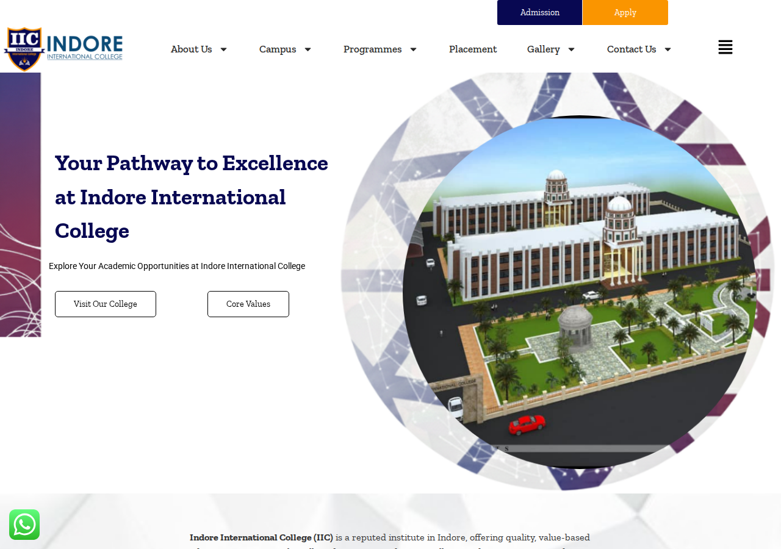Click the Visit Our College button
The image size is (781, 549).
click(x=106, y=304)
